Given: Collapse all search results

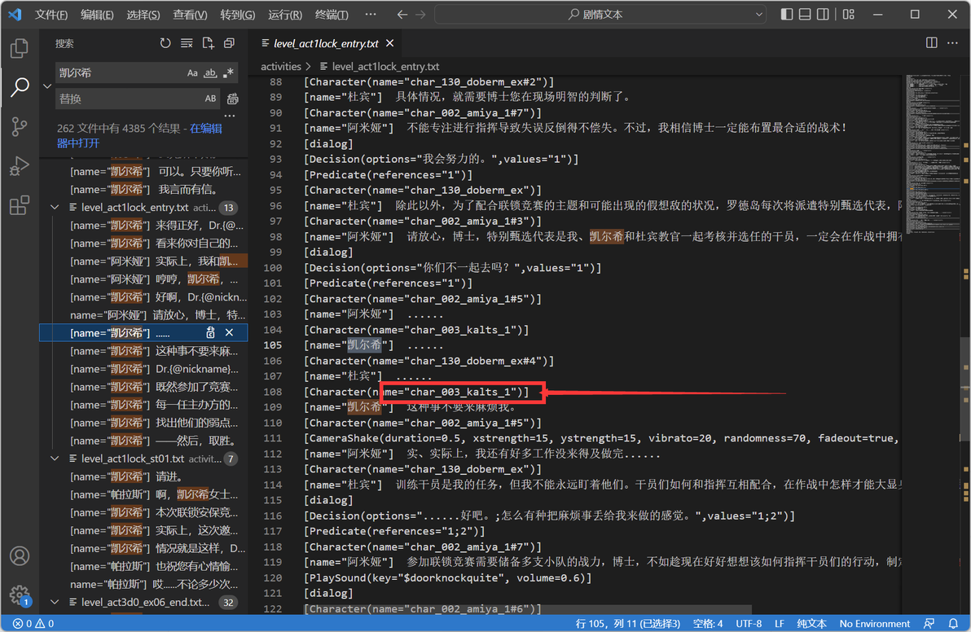Looking at the screenshot, I should (x=229, y=43).
